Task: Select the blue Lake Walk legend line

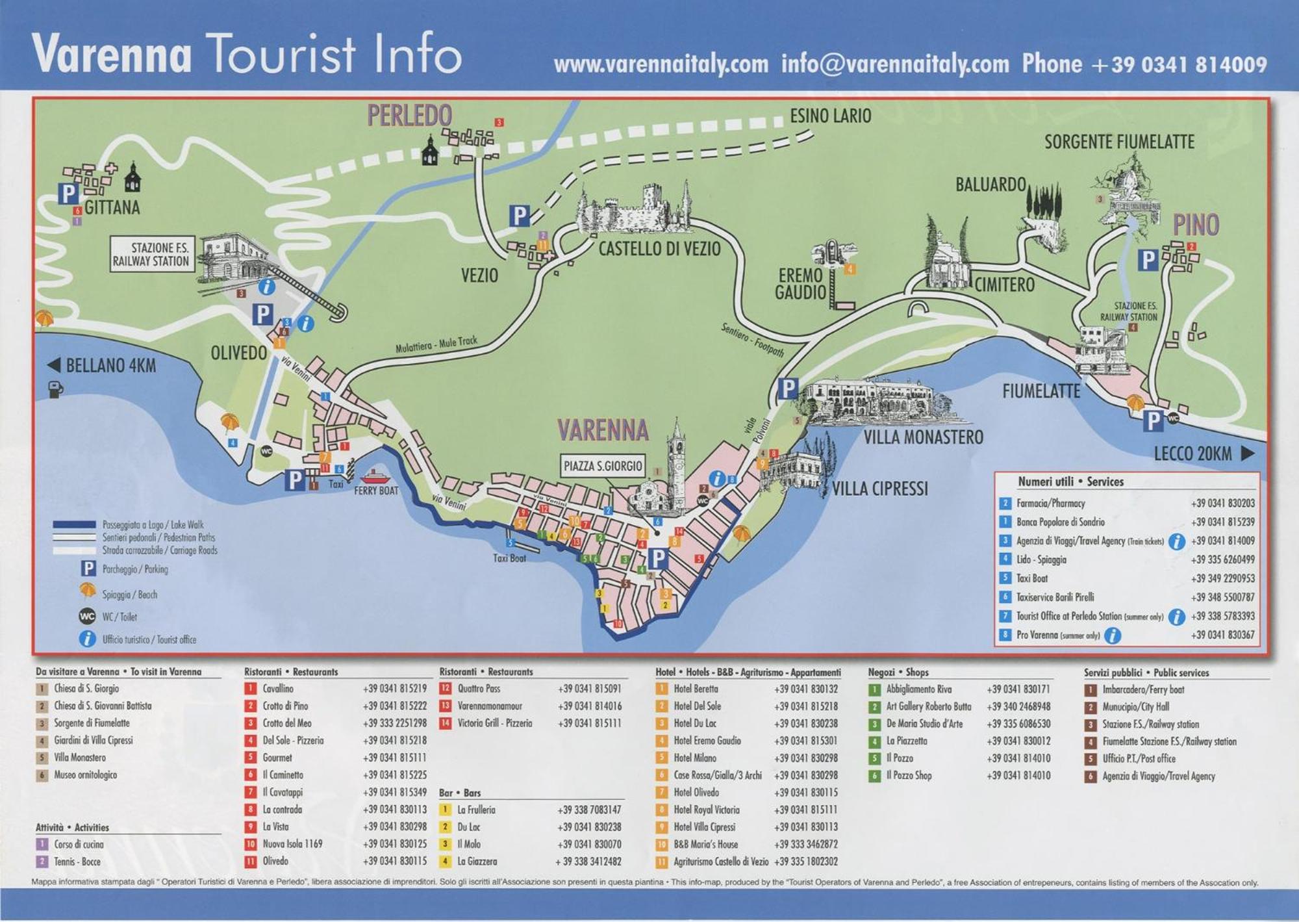Action: point(73,524)
